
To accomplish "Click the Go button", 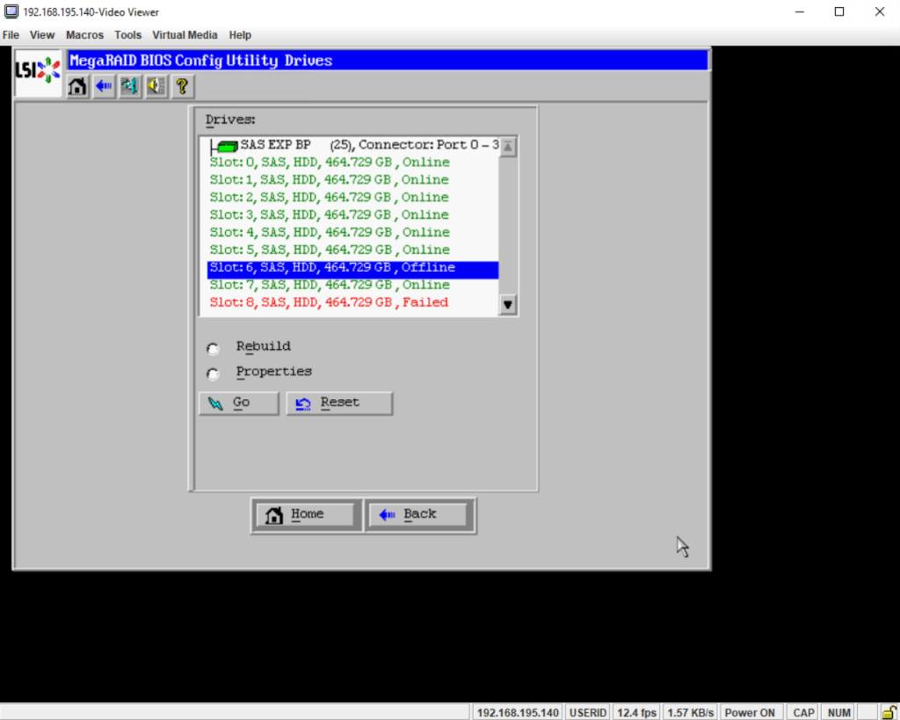I will 239,403.
